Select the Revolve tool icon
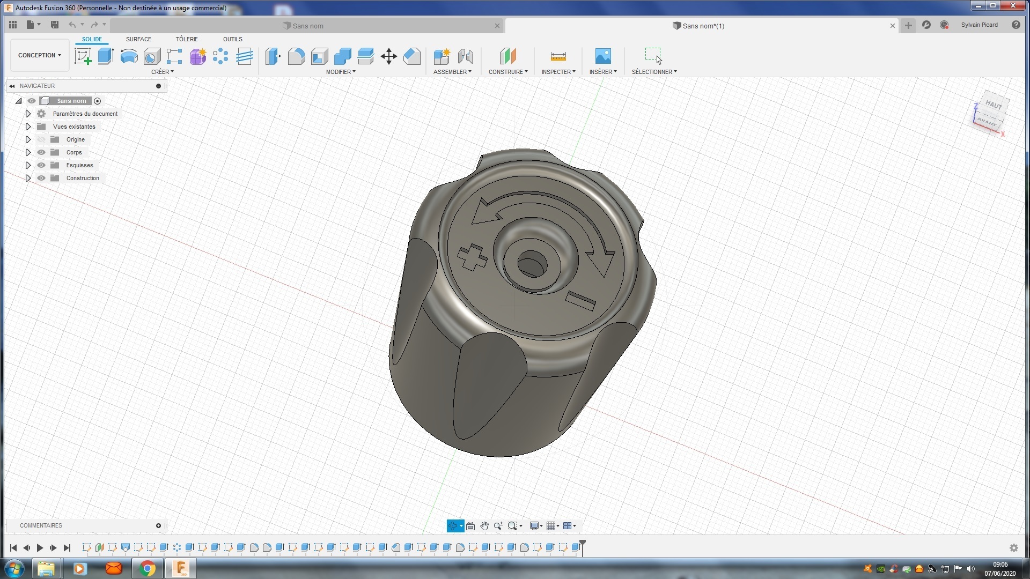This screenshot has height=579, width=1030. (129, 56)
